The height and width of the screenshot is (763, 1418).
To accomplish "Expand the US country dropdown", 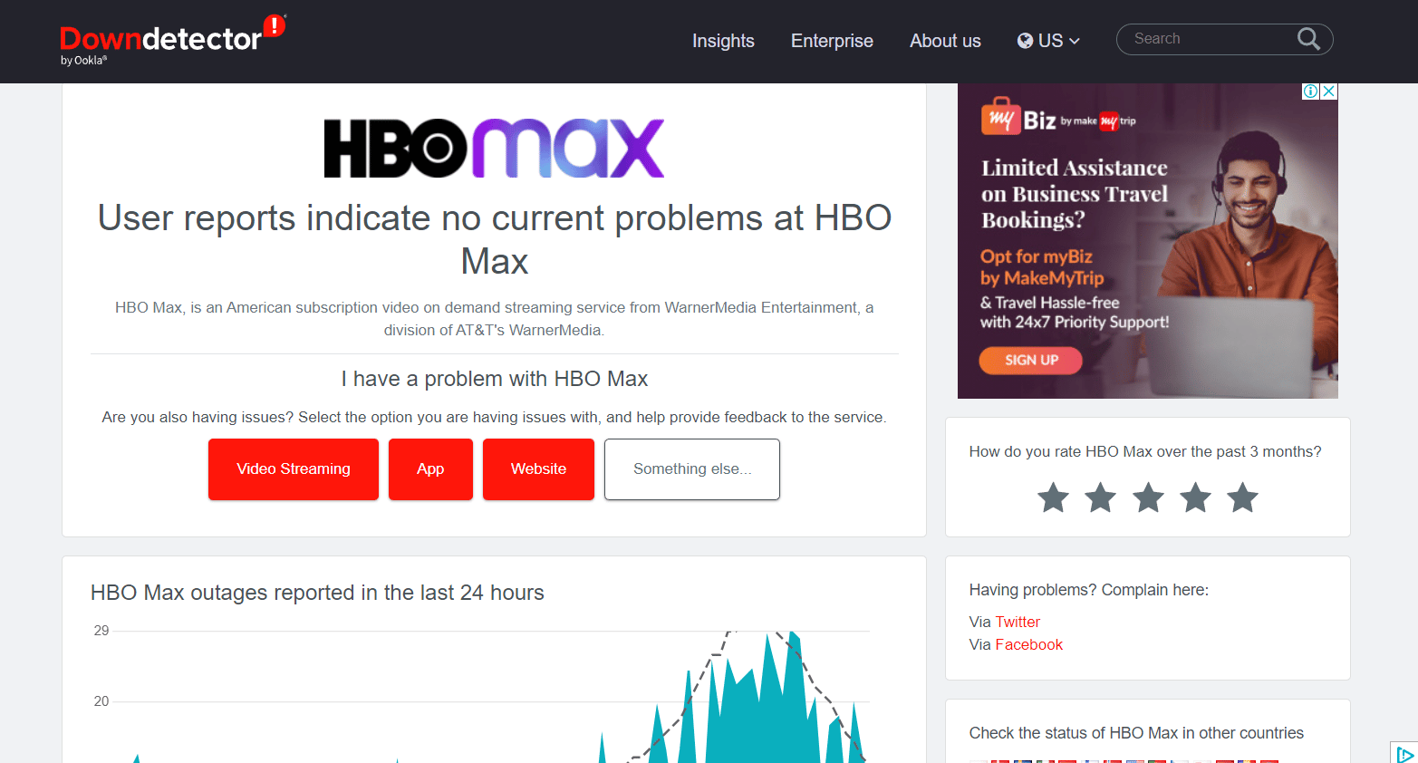I will (x=1048, y=41).
